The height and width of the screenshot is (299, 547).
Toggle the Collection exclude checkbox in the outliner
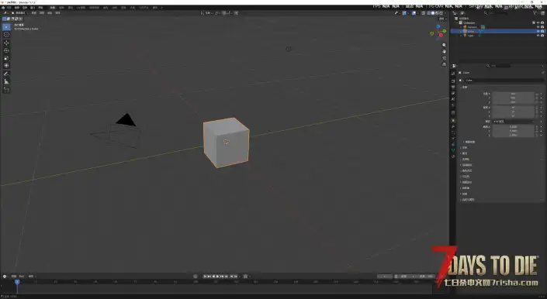533,22
